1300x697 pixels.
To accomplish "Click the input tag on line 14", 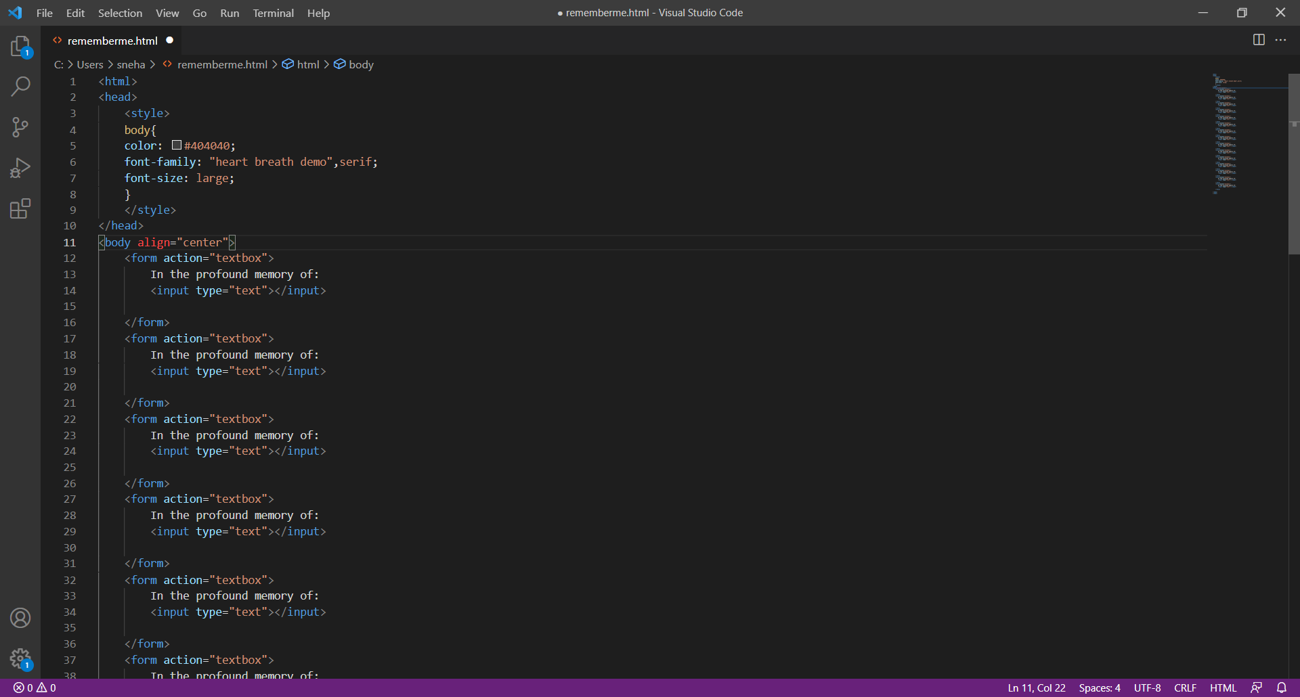I will [238, 290].
